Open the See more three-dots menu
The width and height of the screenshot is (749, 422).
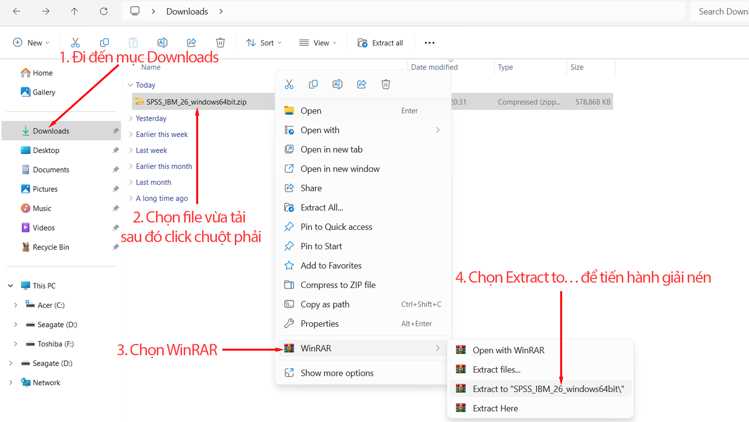point(430,43)
